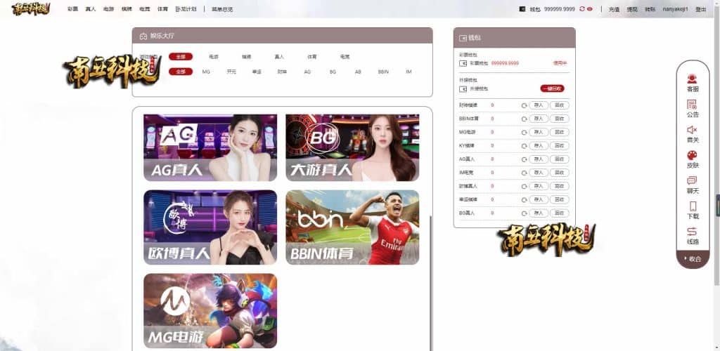Screen dimensions: 720x351
Task: Click the game list vertical scrollbar
Action: pos(430,283)
